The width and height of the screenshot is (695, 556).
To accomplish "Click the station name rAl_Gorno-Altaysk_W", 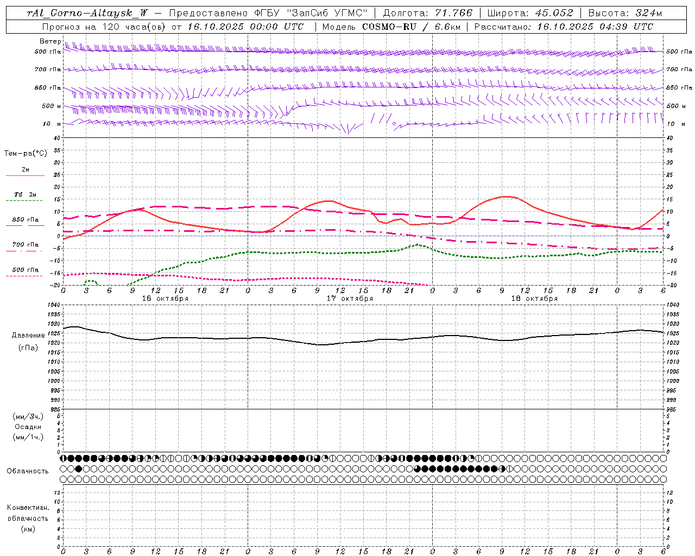I will click(x=88, y=13).
